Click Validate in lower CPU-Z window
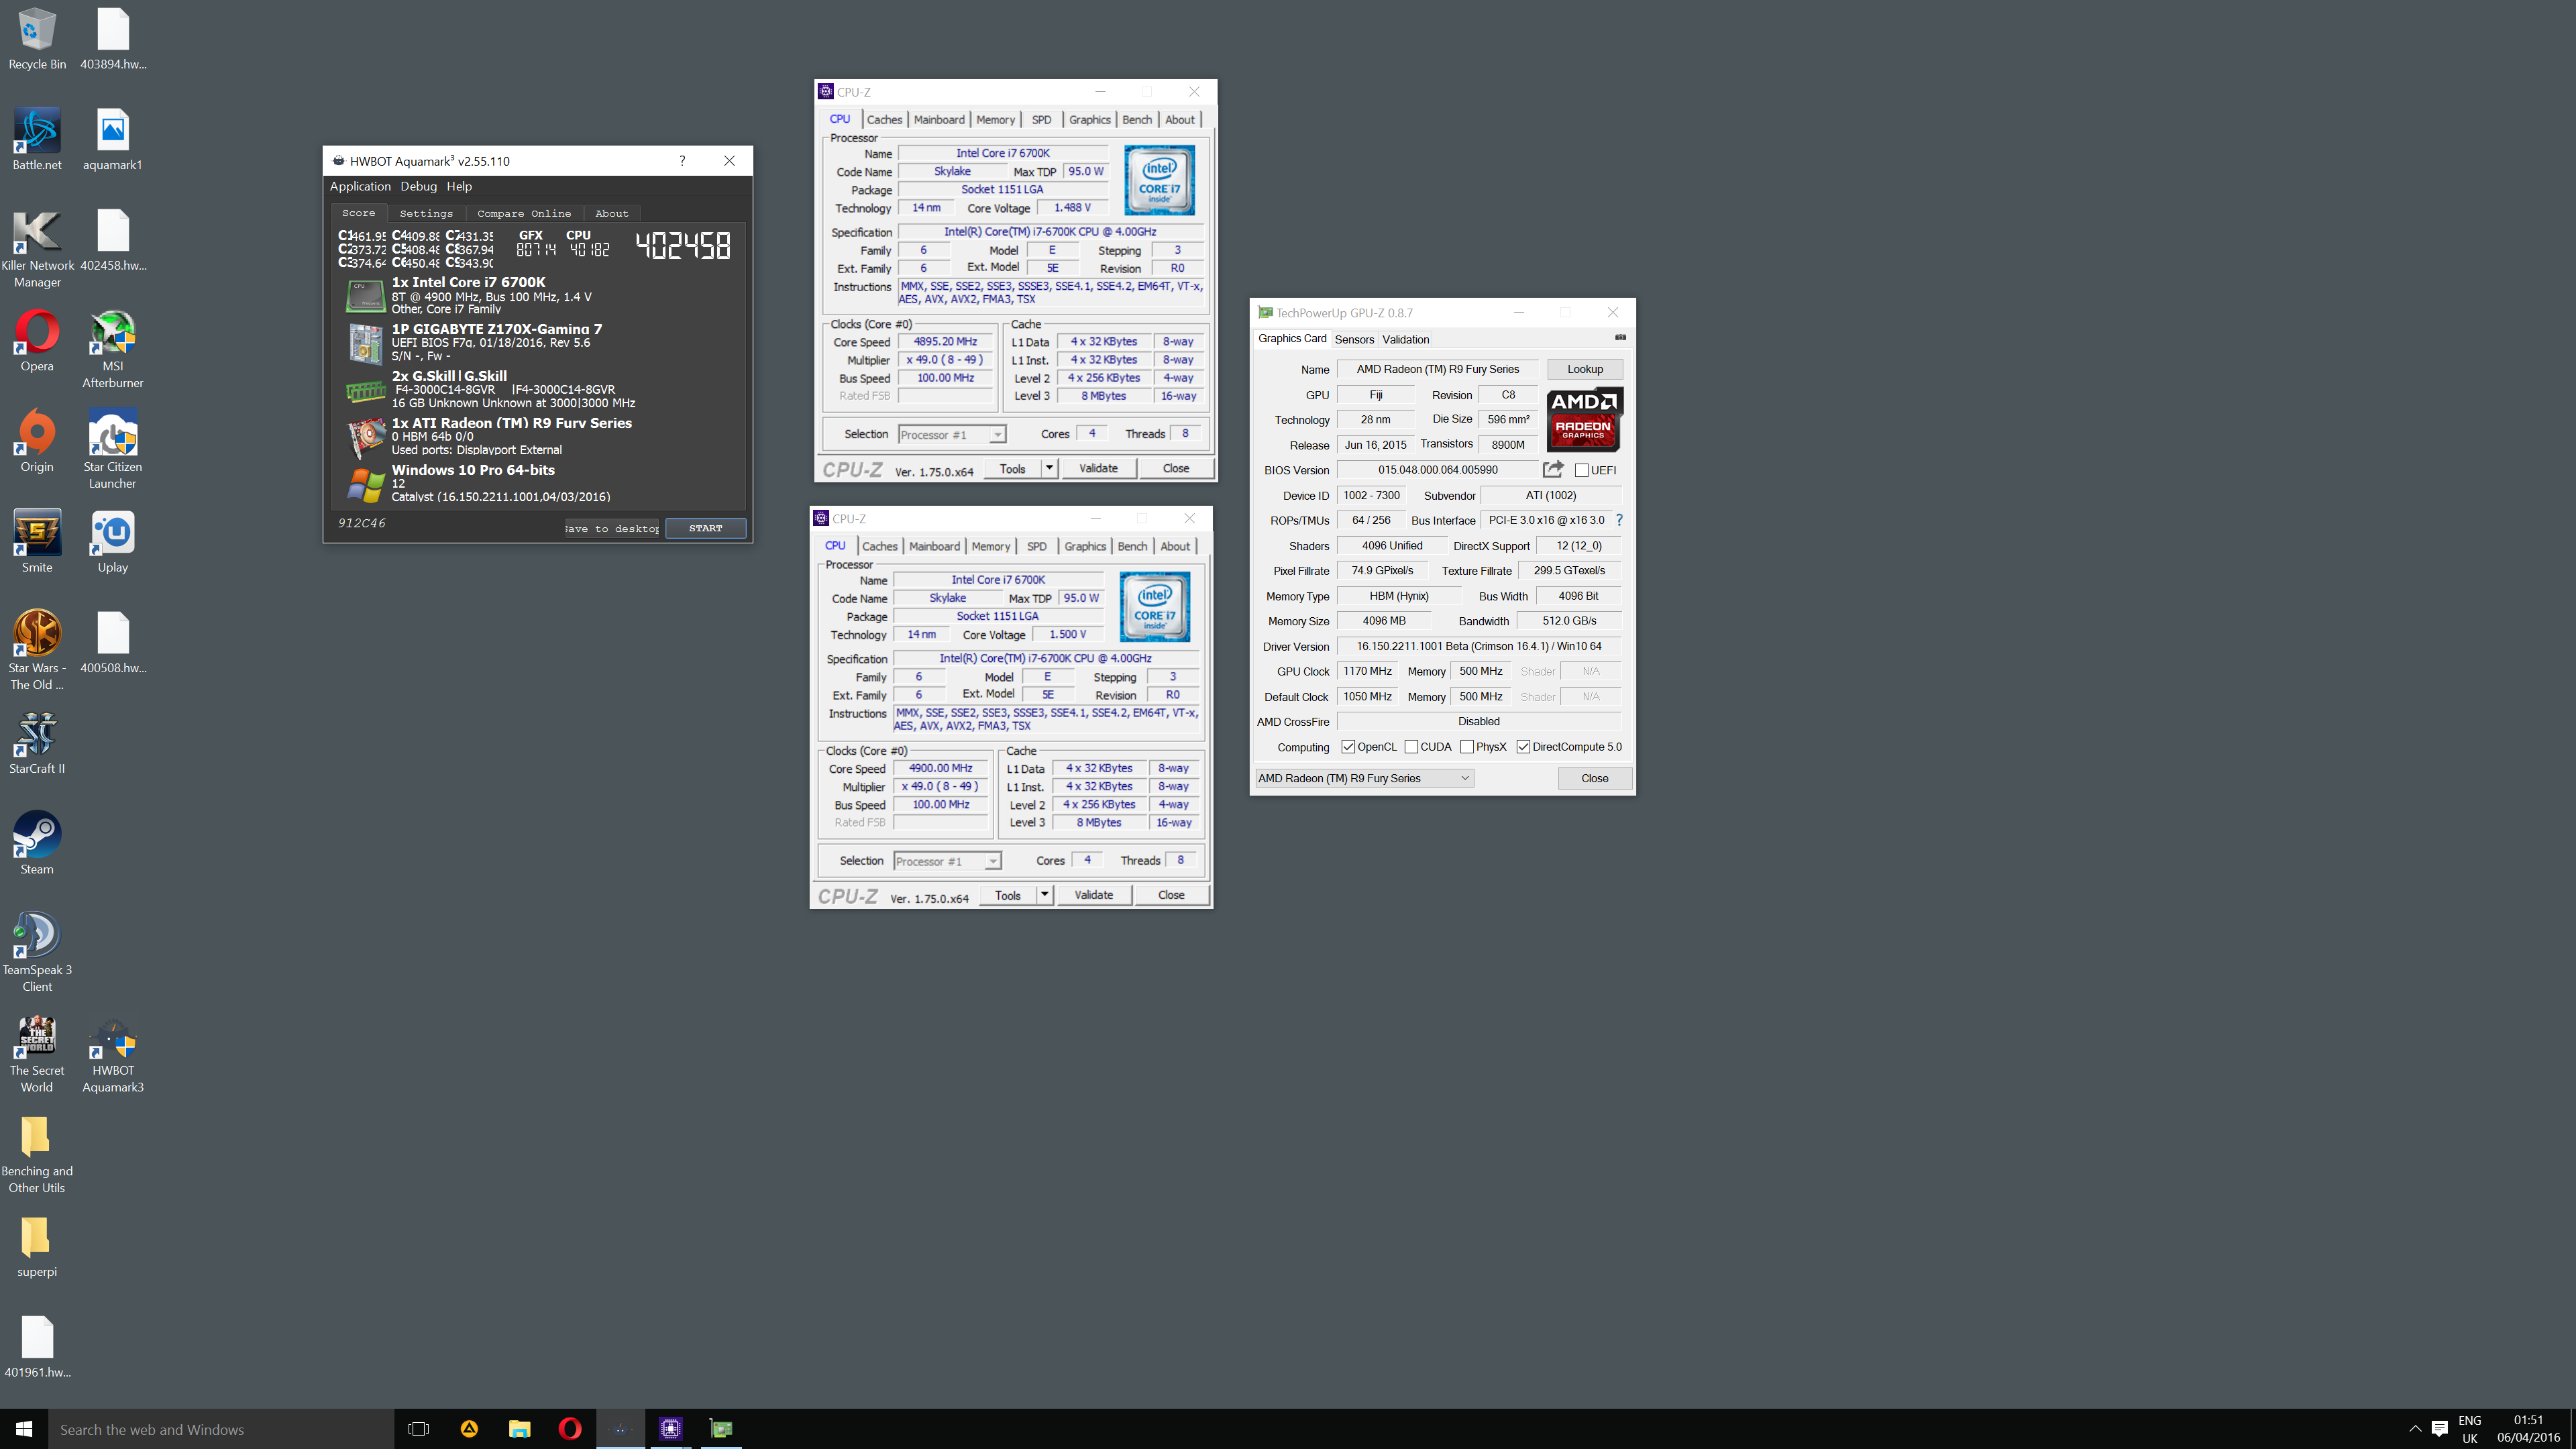This screenshot has height=1449, width=2576. (x=1093, y=895)
